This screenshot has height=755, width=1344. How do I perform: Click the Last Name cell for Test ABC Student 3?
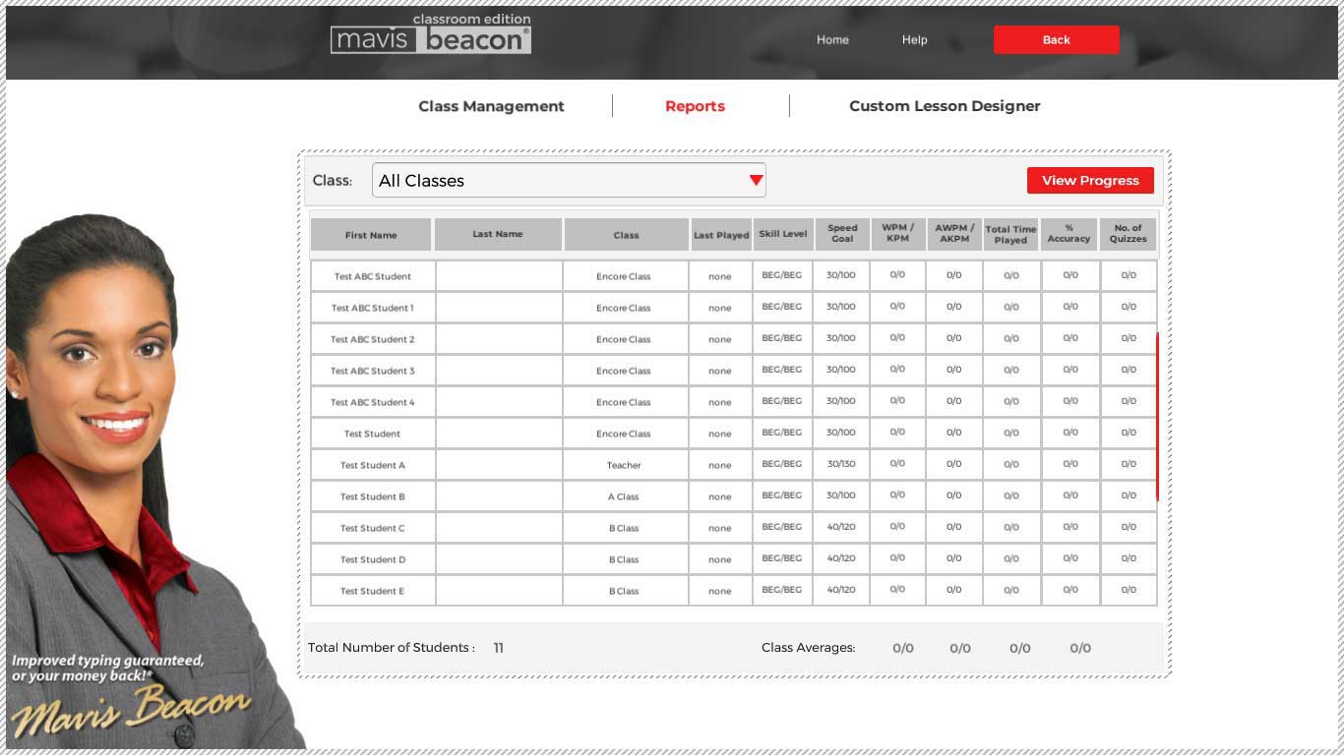(499, 371)
